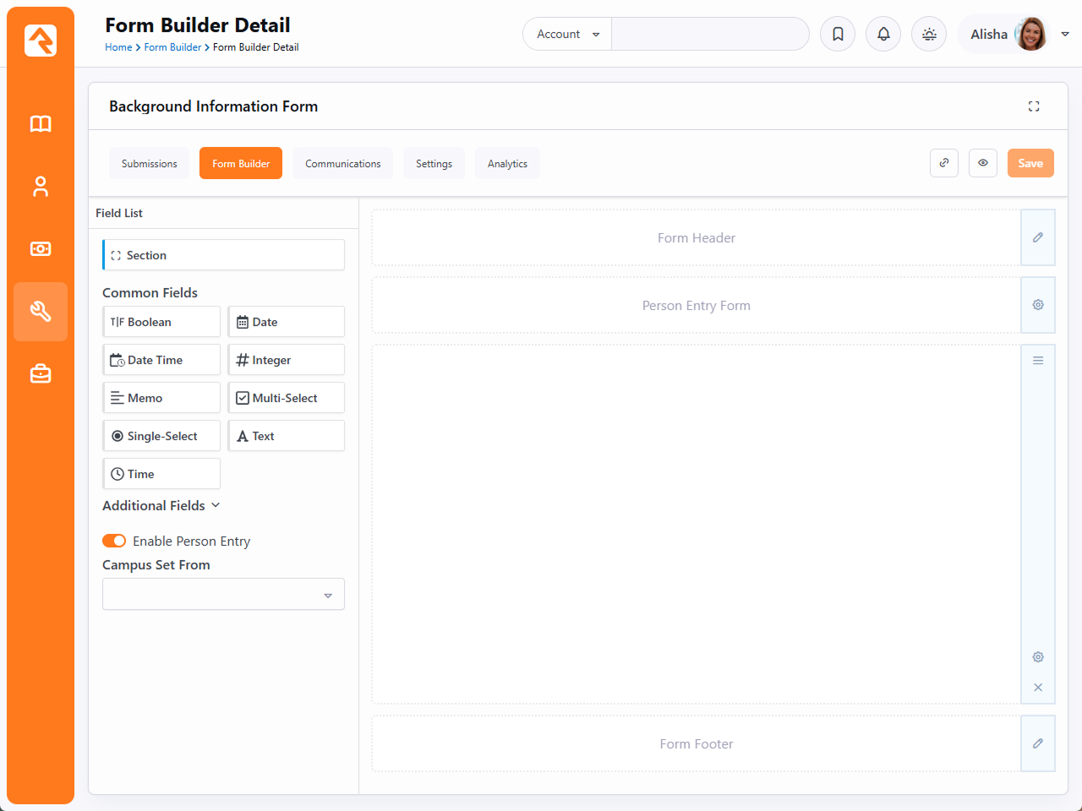Open Person Entry Form settings gear

[x=1038, y=305]
